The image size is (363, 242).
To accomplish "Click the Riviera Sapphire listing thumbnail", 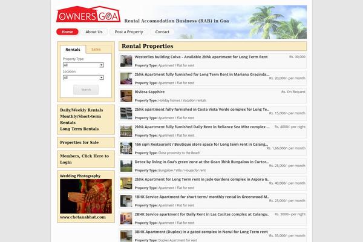I will 126,96.
